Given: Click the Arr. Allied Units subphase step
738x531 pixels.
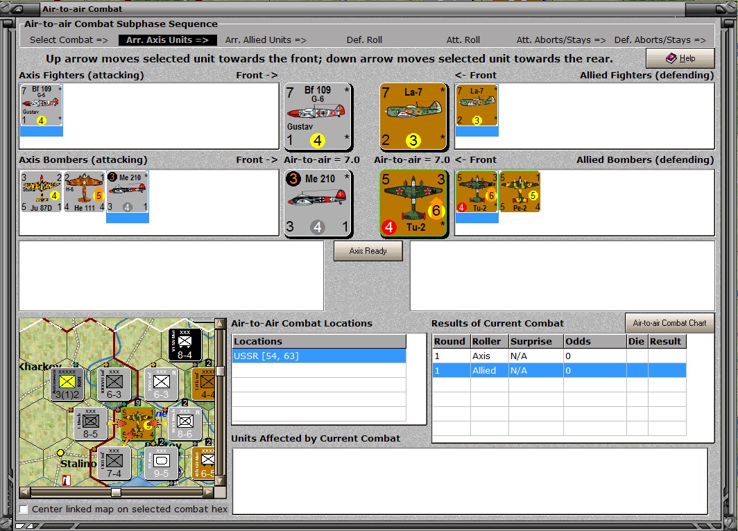Looking at the screenshot, I should tap(266, 40).
